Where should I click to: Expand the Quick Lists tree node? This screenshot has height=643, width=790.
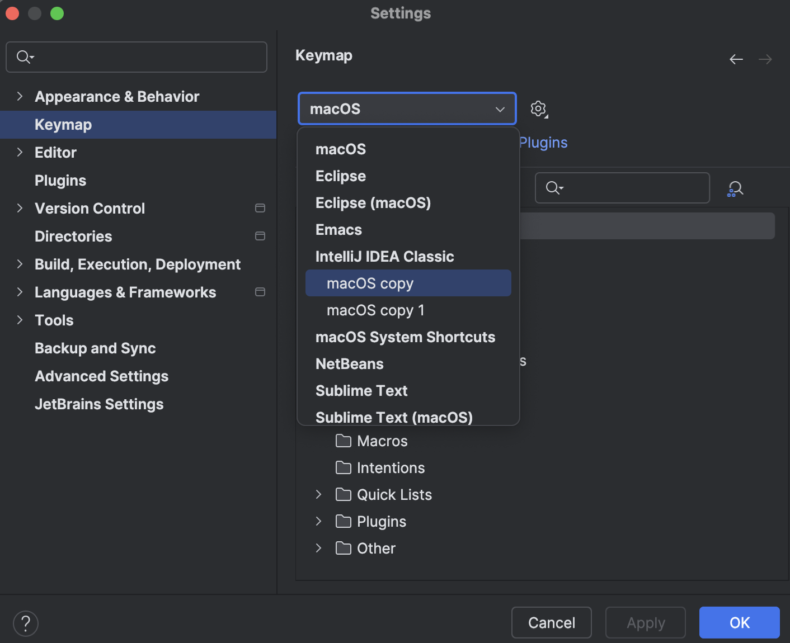pos(319,494)
